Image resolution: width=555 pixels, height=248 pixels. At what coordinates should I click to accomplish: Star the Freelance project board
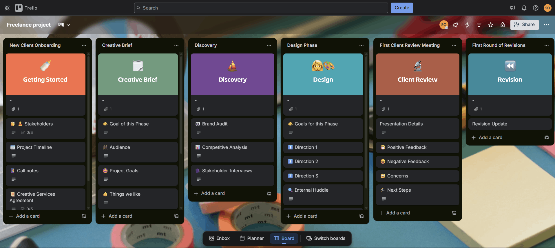(491, 25)
